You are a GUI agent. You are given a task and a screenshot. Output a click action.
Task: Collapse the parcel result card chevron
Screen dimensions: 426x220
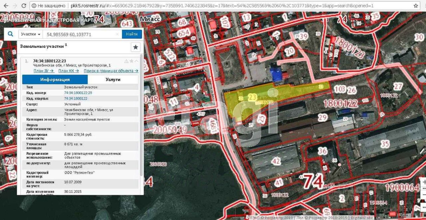click(136, 61)
